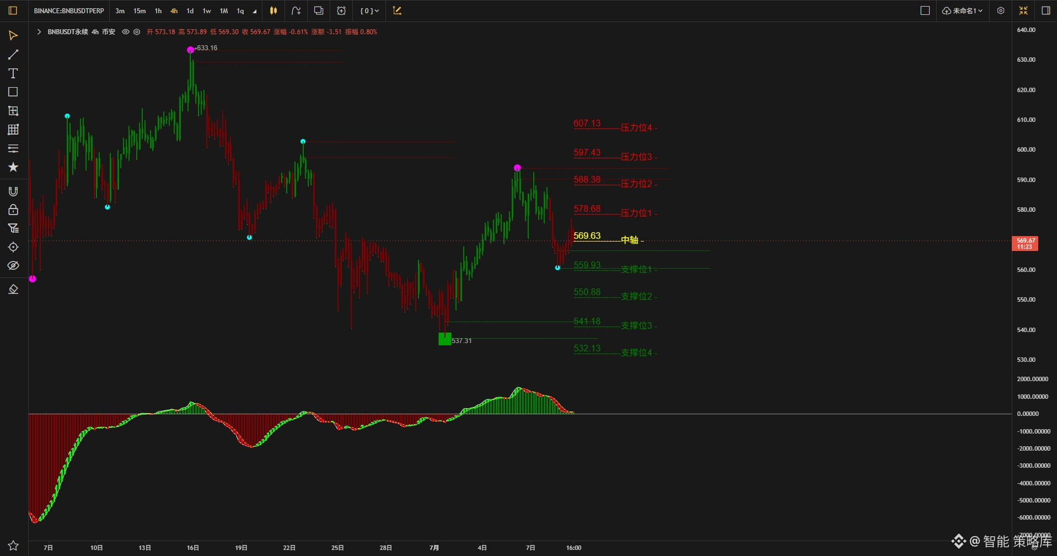Screen dimensions: 1057x556
Task: Click the 640.00 price axis label
Action: [1026, 30]
